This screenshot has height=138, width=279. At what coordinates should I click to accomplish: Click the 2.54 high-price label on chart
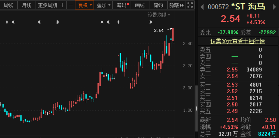click(159, 30)
